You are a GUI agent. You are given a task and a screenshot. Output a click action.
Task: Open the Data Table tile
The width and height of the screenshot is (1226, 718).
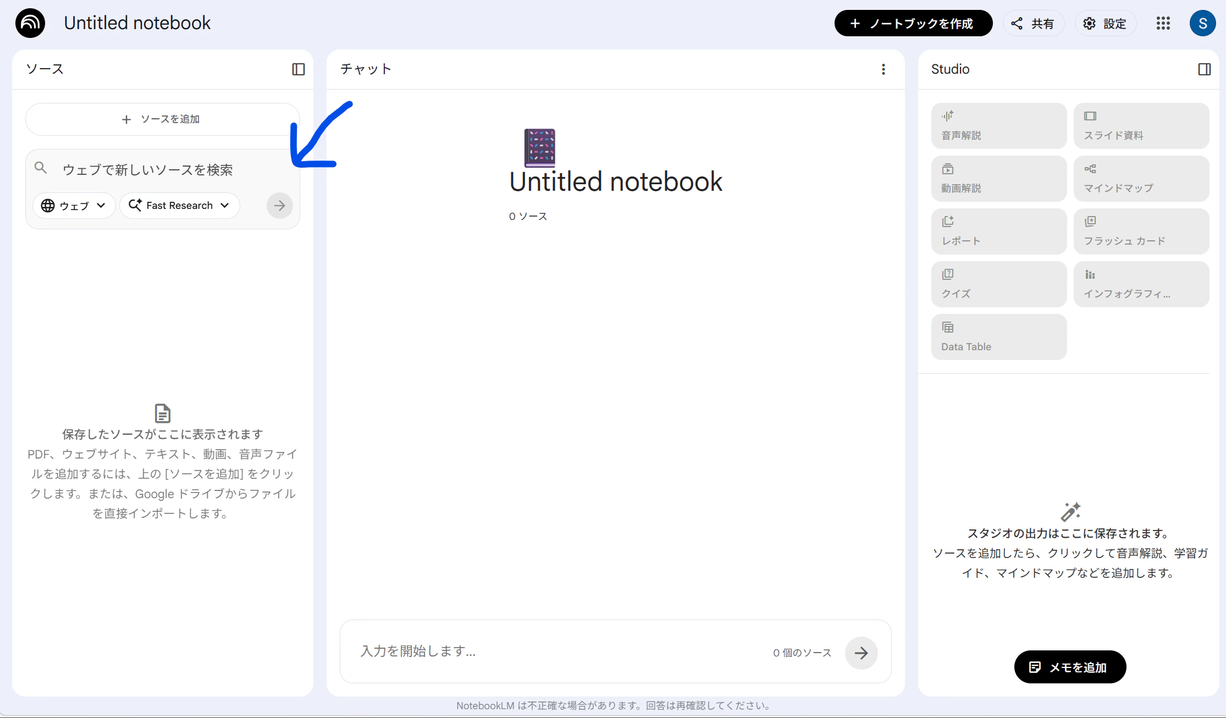coord(998,337)
